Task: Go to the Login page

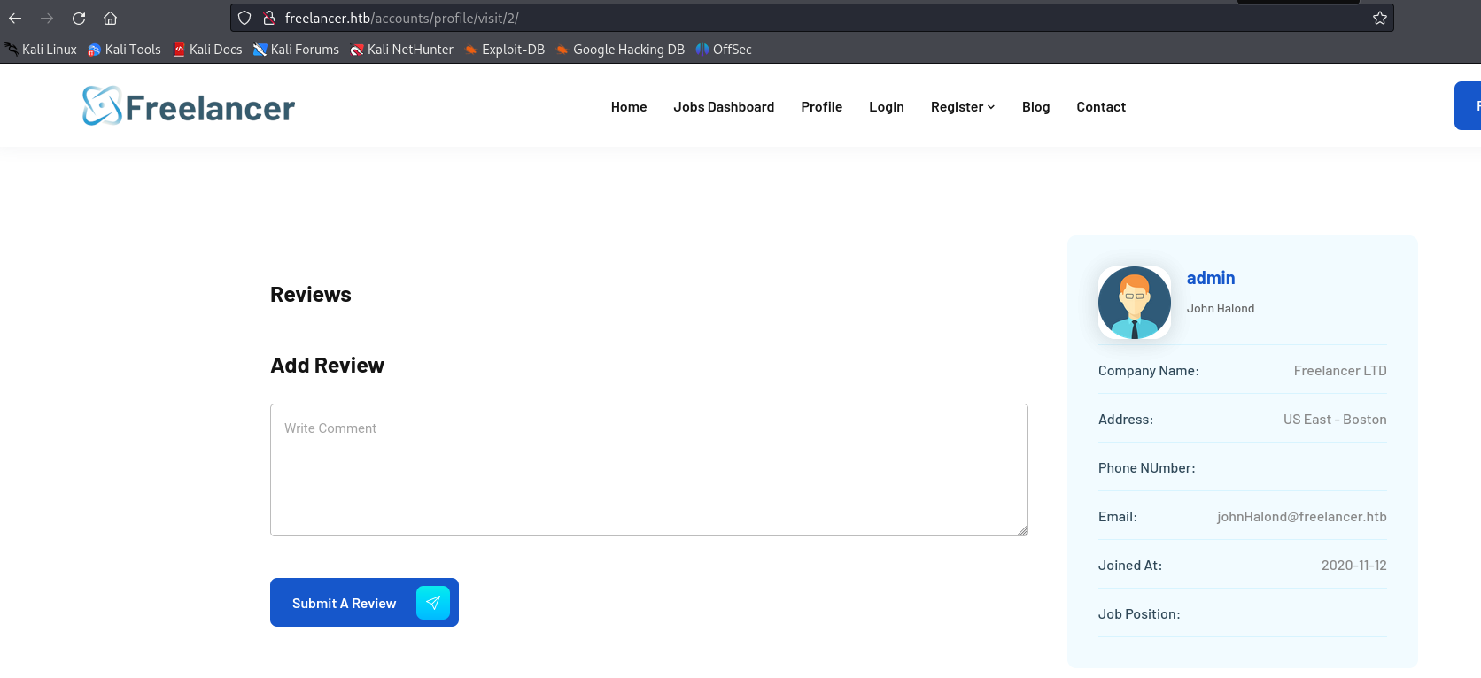Action: point(886,107)
